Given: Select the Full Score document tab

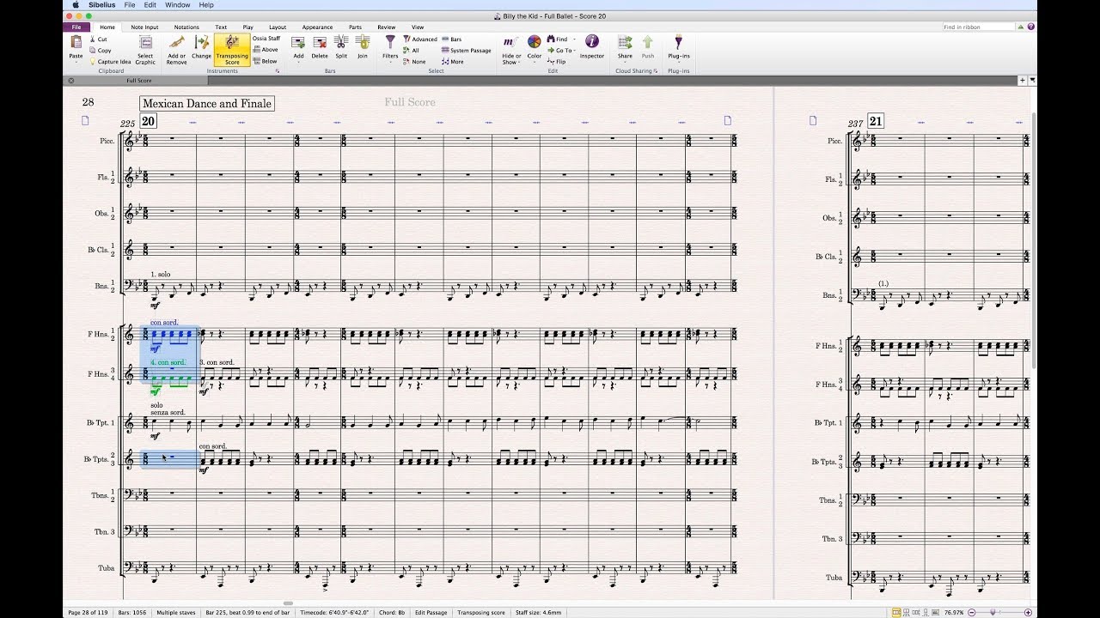Looking at the screenshot, I should tap(139, 81).
